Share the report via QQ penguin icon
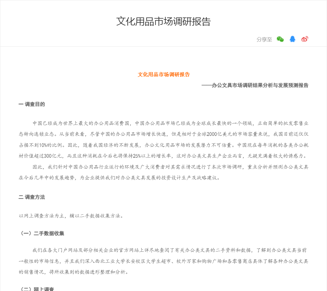This screenshot has width=327, height=291. click(292, 39)
